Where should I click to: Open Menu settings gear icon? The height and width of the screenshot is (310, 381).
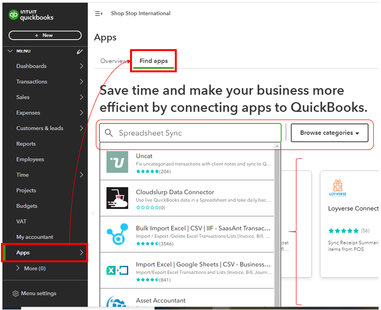[x=15, y=294]
